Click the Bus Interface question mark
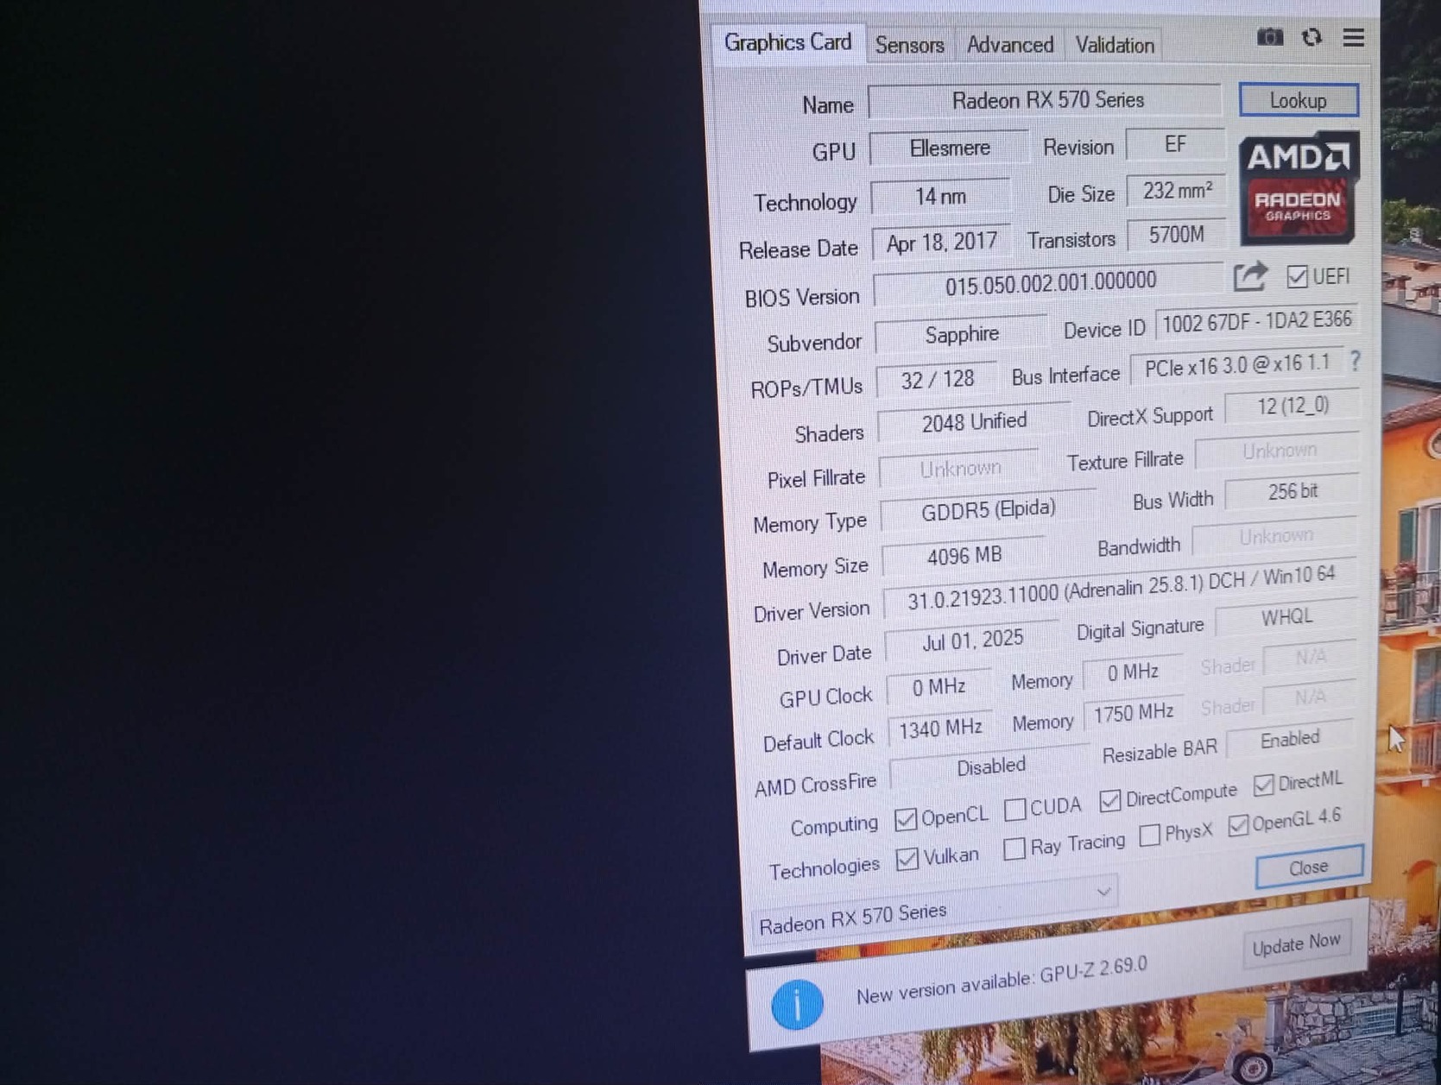The height and width of the screenshot is (1085, 1441). [x=1355, y=362]
